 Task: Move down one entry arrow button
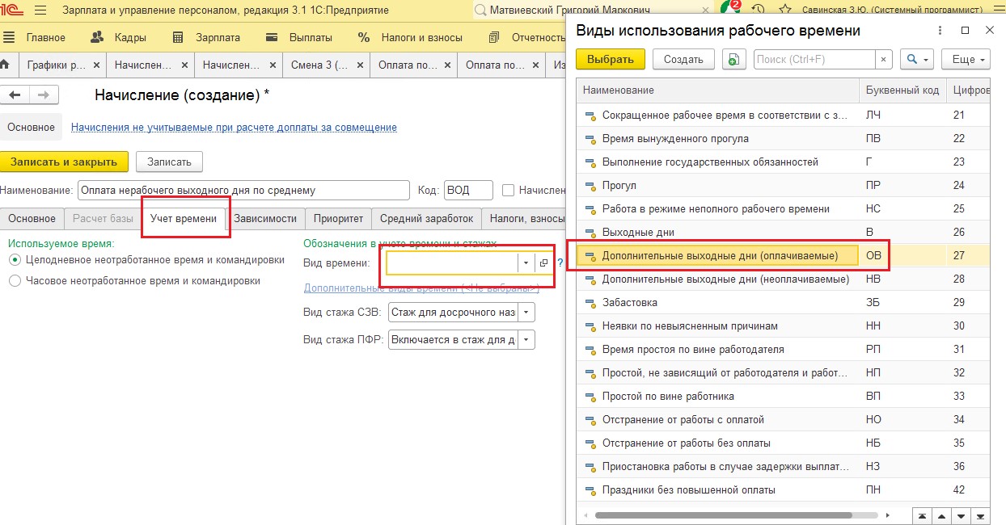(x=961, y=514)
